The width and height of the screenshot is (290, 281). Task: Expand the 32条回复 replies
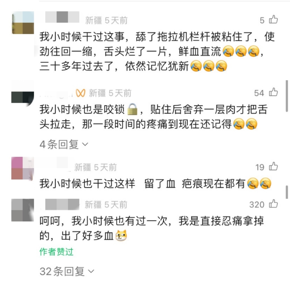67,271
